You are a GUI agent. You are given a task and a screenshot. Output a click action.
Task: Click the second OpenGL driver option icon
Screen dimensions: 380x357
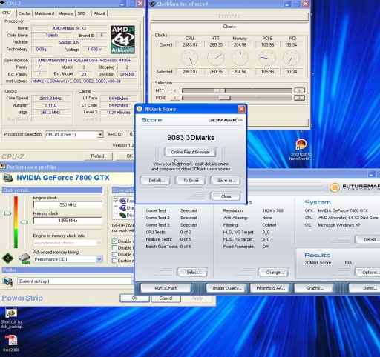click(x=123, y=208)
